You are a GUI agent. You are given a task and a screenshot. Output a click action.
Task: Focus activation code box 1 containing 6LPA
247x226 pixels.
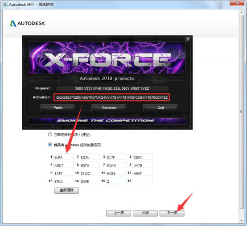click(63, 157)
